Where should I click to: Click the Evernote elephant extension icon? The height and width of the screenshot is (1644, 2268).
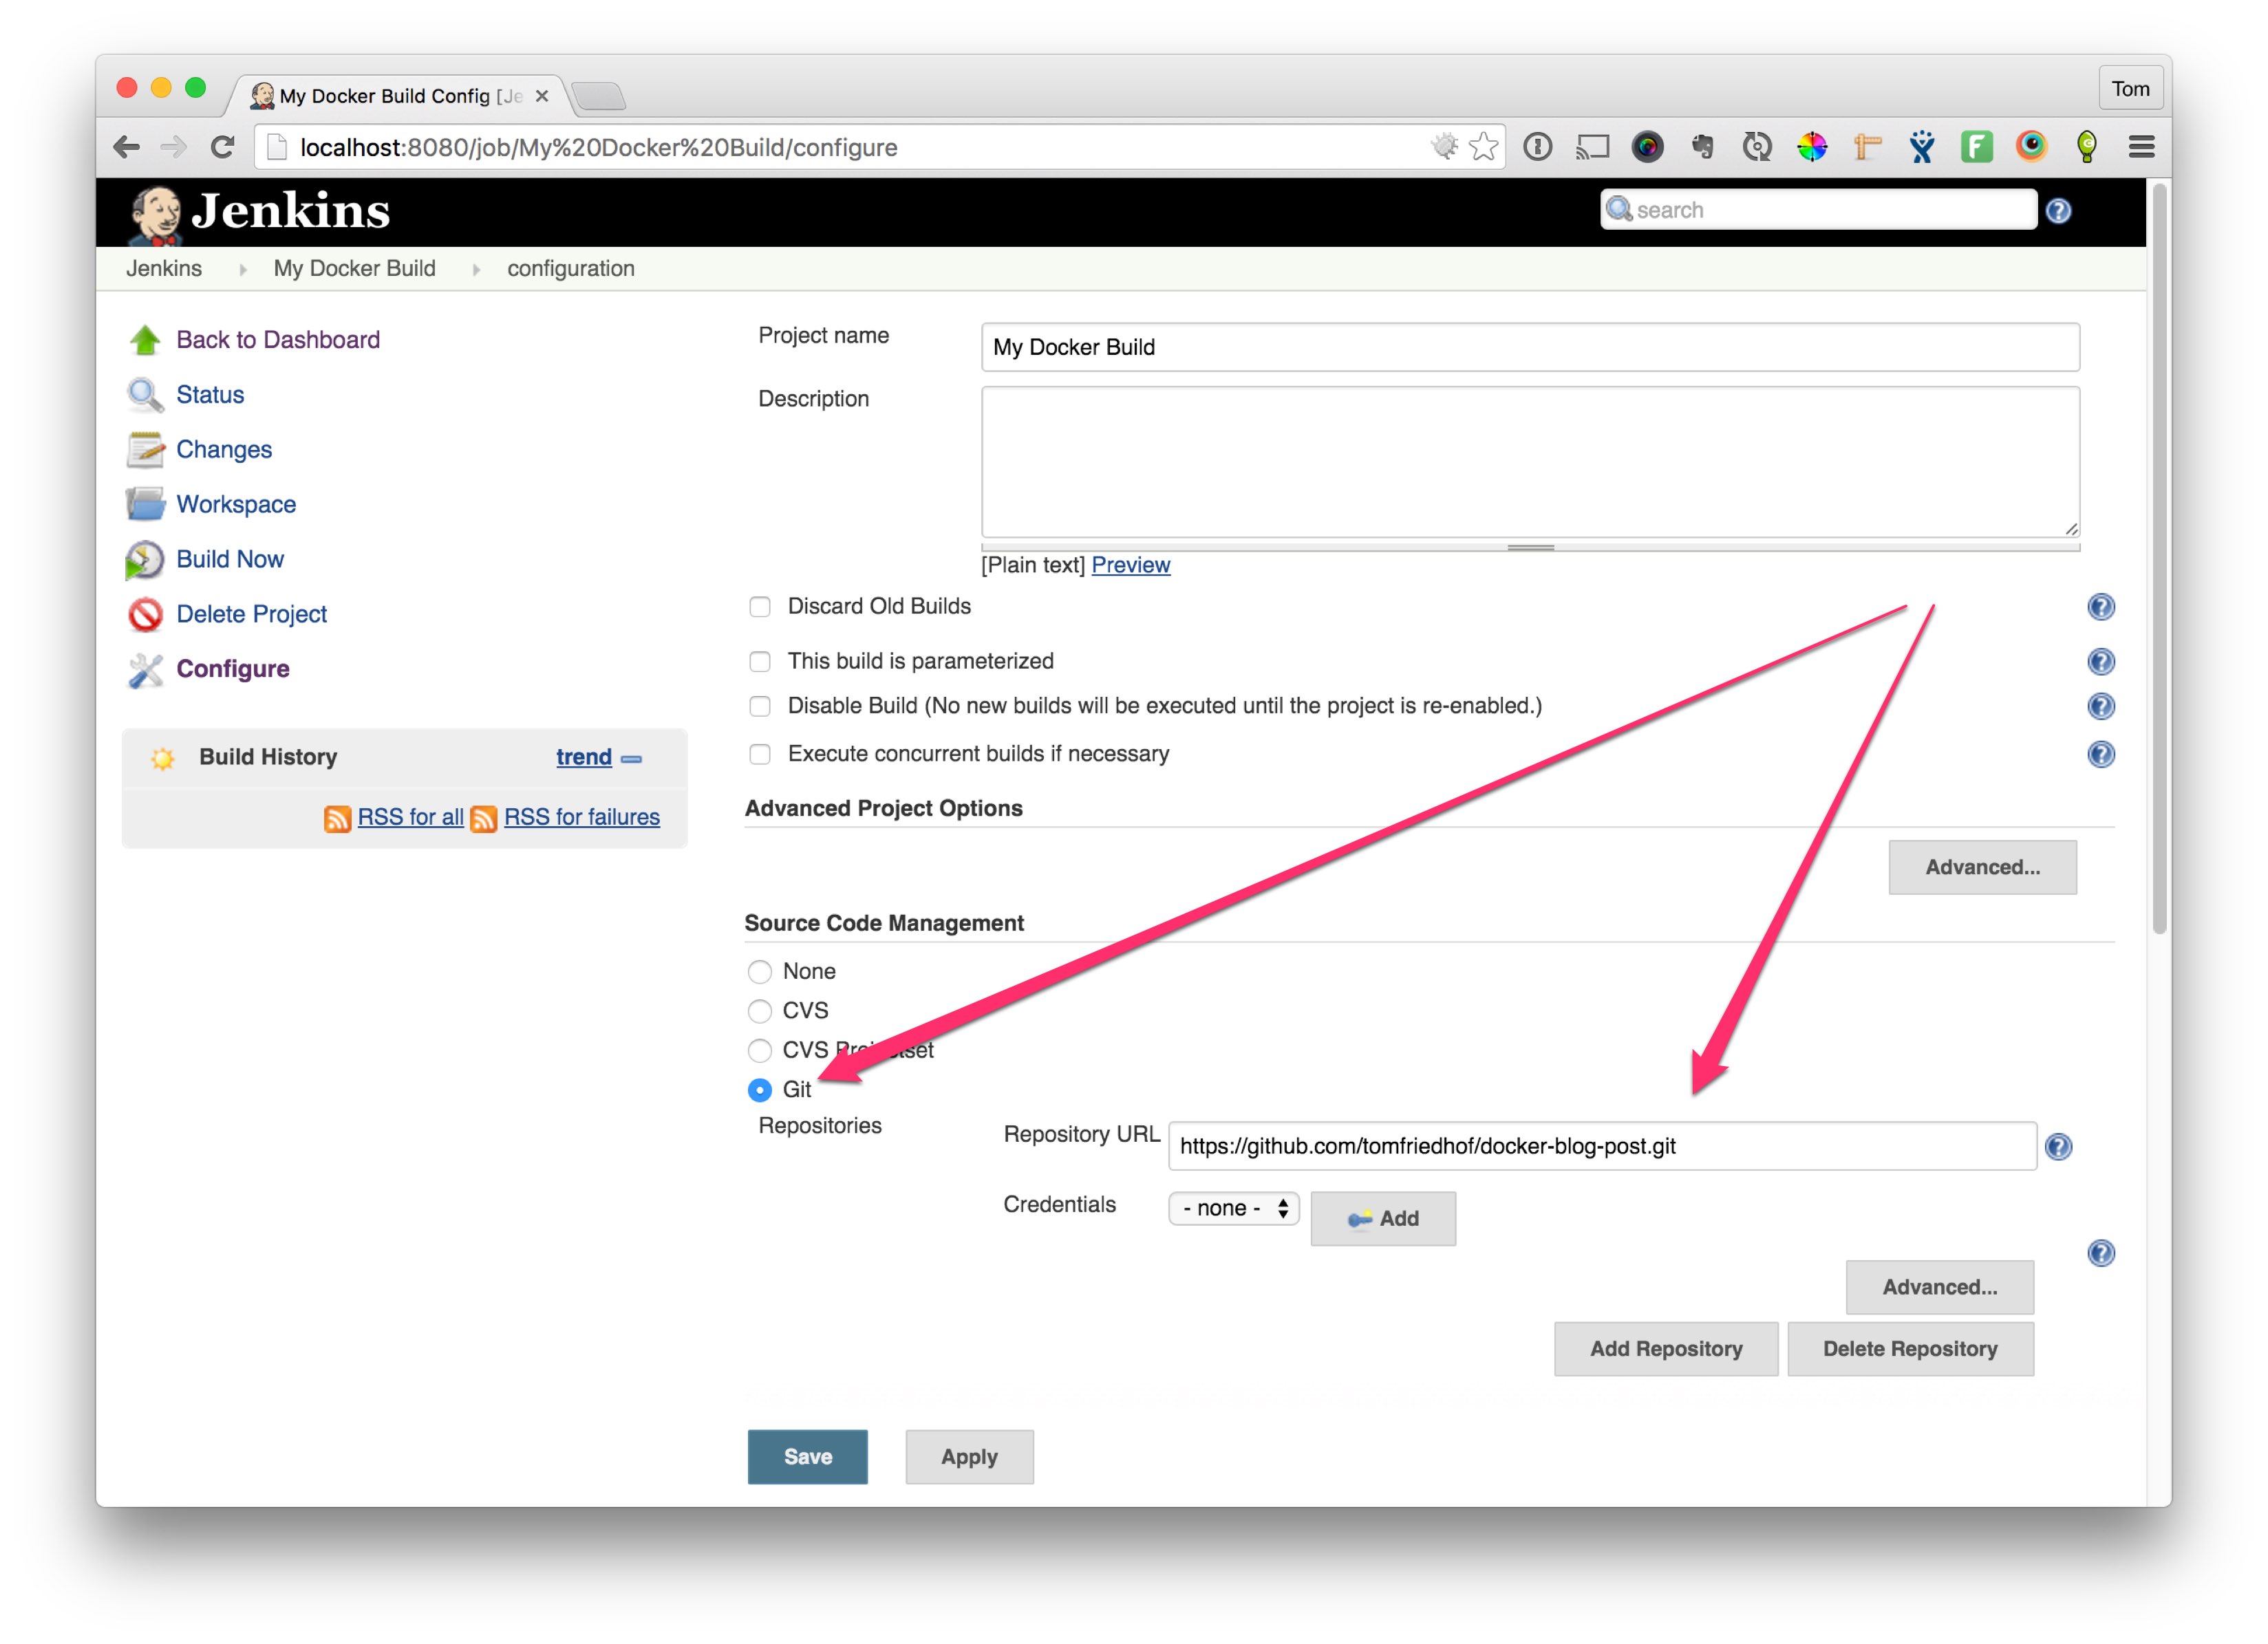(x=1702, y=148)
